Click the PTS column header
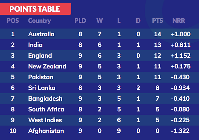Screen dimensions: 199x140 157,20
